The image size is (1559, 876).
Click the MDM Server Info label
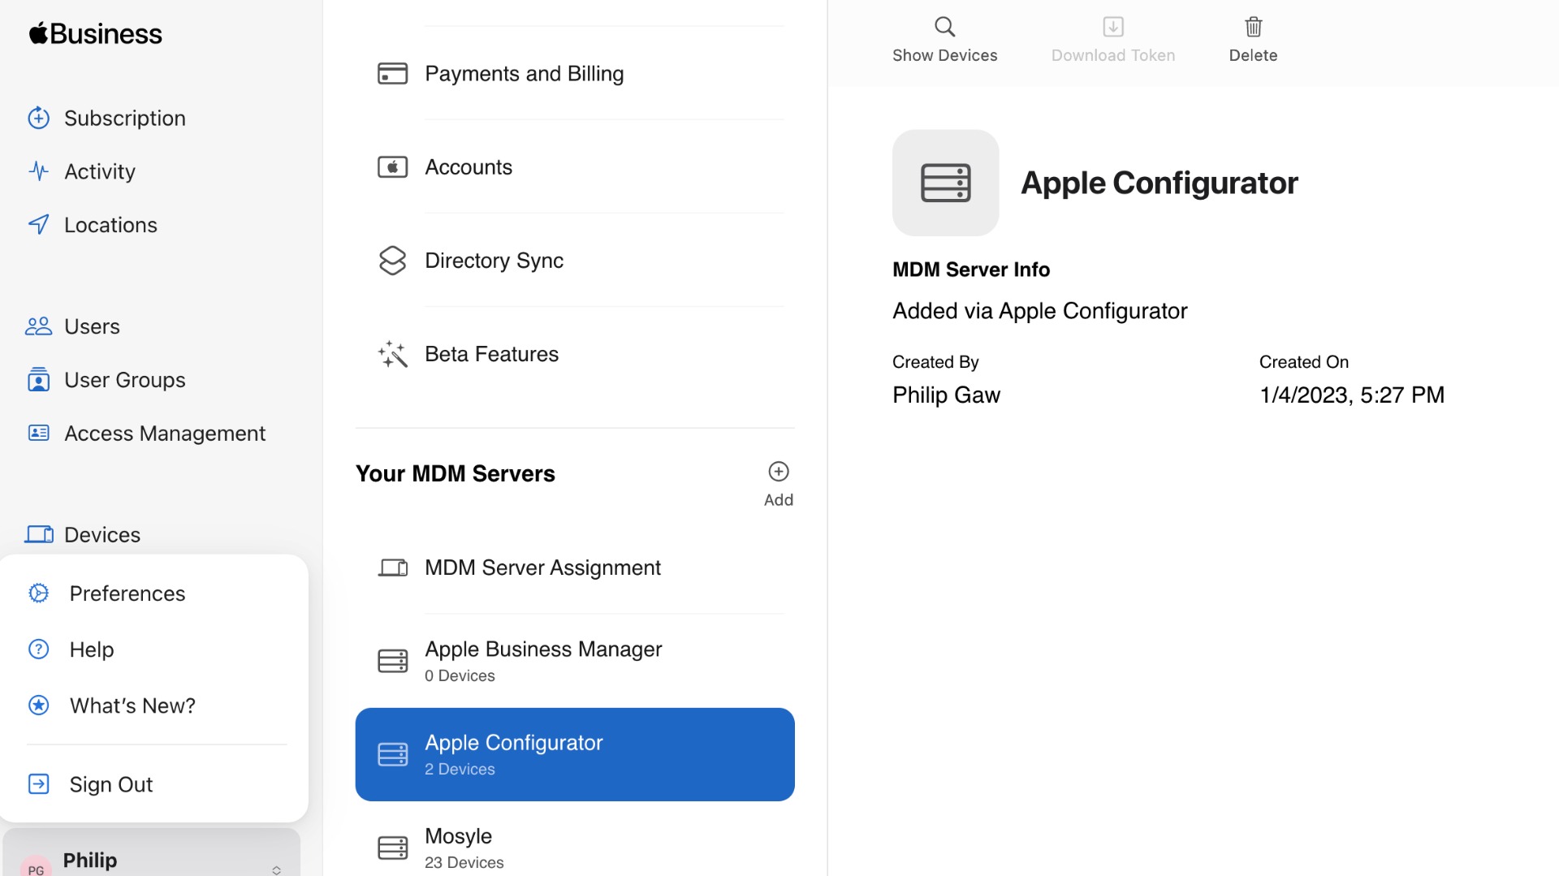point(970,270)
